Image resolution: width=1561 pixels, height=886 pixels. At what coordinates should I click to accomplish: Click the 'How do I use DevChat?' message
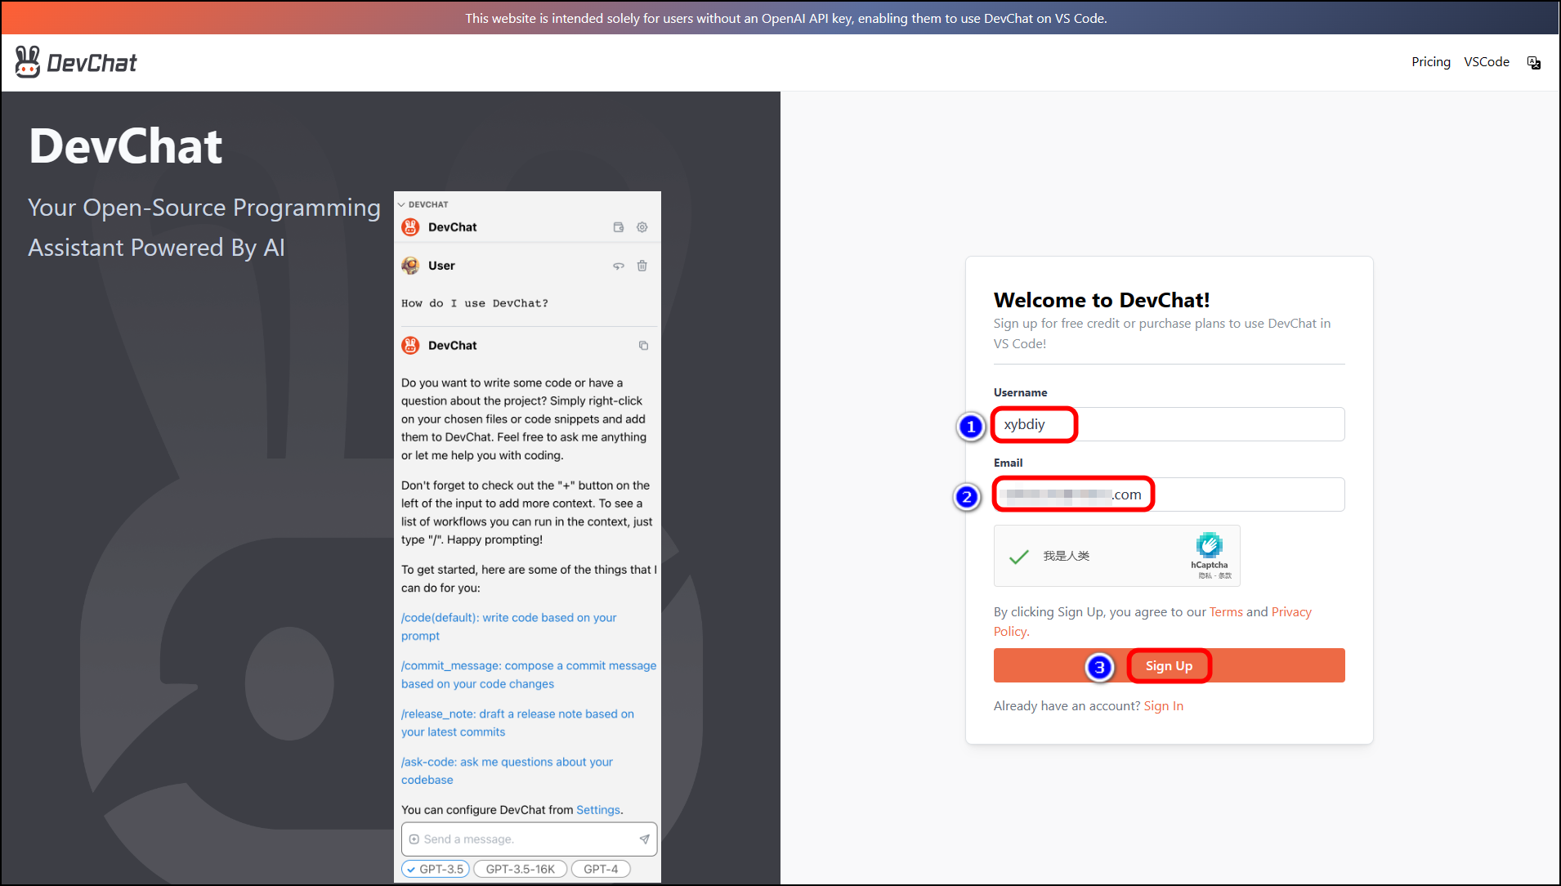tap(475, 303)
